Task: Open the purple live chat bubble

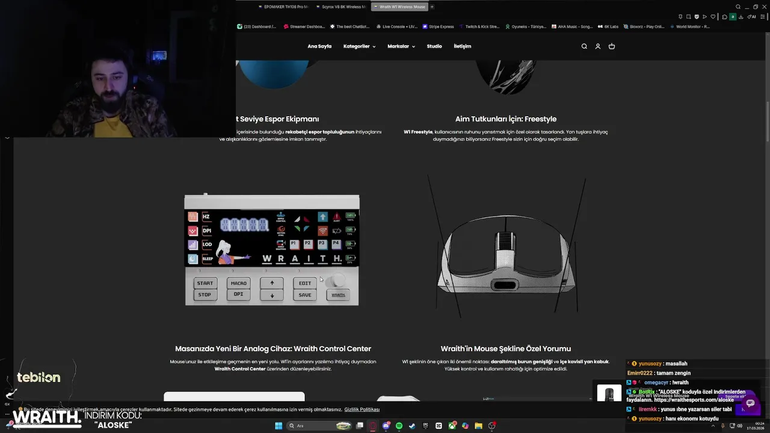Action: 750,403
